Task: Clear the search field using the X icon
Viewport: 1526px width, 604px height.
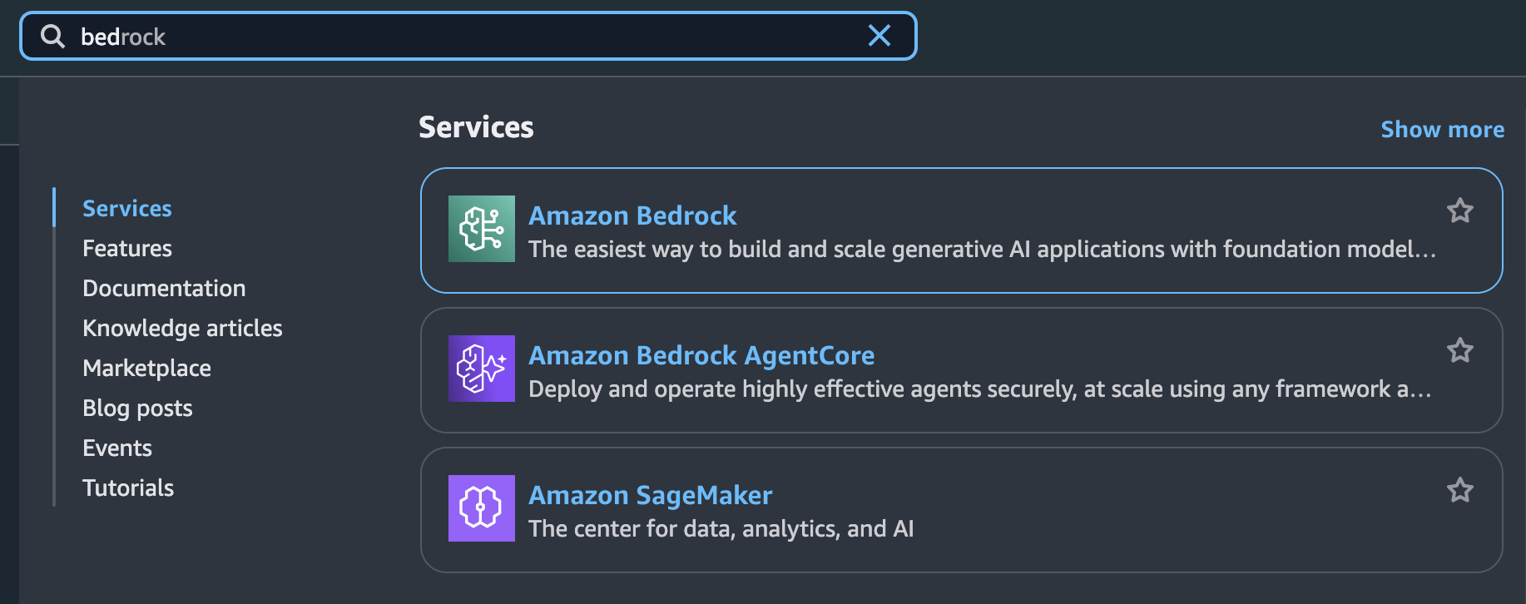Action: click(879, 36)
